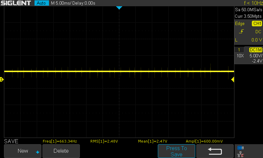Click the blue trigger position marker
The height and width of the screenshot is (158, 263).
pyautogui.click(x=119, y=8)
